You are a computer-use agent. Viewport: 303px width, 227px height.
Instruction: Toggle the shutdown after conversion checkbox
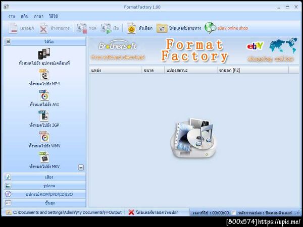click(x=234, y=213)
